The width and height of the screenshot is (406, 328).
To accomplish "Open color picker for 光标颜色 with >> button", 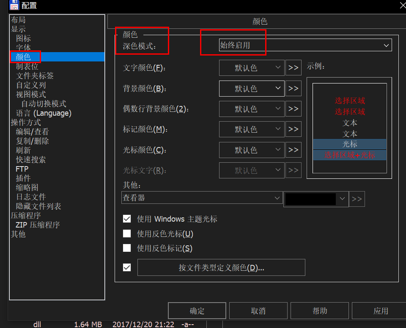I will click(294, 150).
